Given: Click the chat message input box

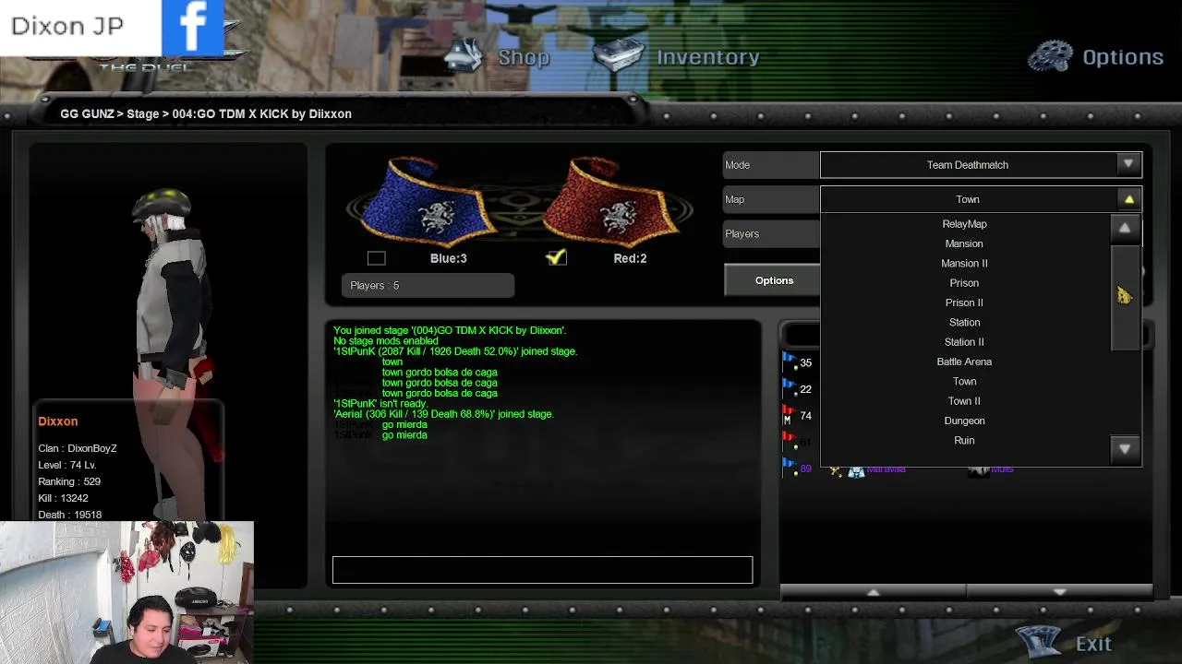Looking at the screenshot, I should (x=543, y=570).
